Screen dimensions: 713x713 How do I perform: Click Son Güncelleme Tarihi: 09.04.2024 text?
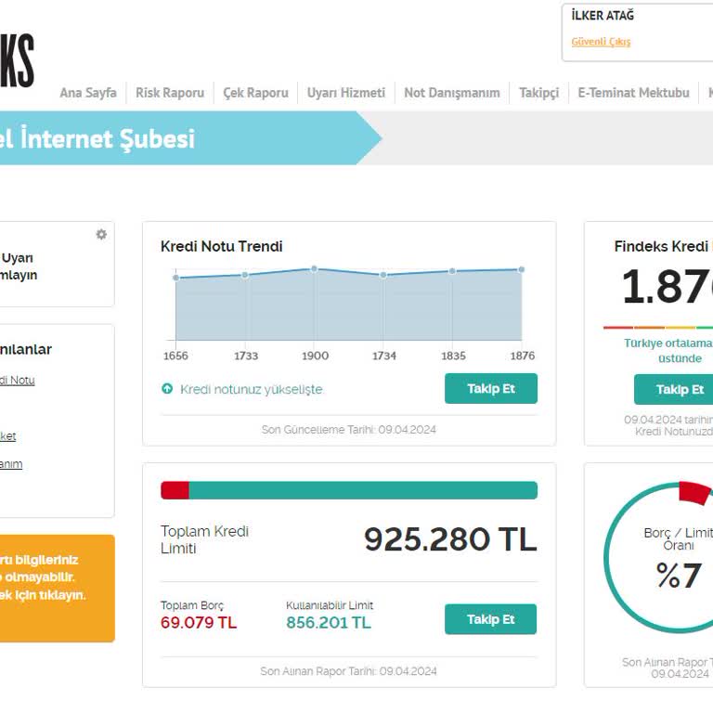tap(349, 430)
